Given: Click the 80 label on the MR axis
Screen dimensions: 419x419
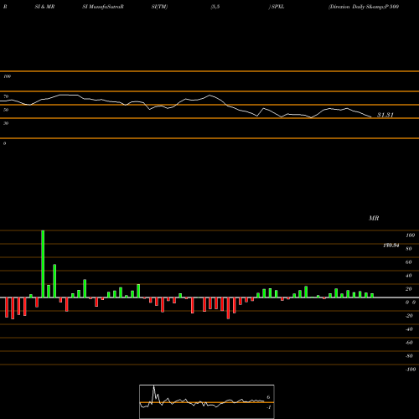Looking at the screenshot, I should coord(408,249).
